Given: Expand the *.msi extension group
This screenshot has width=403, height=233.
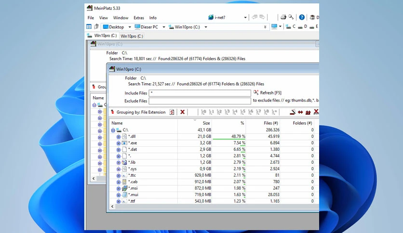Looking at the screenshot, I should pyautogui.click(x=119, y=189).
